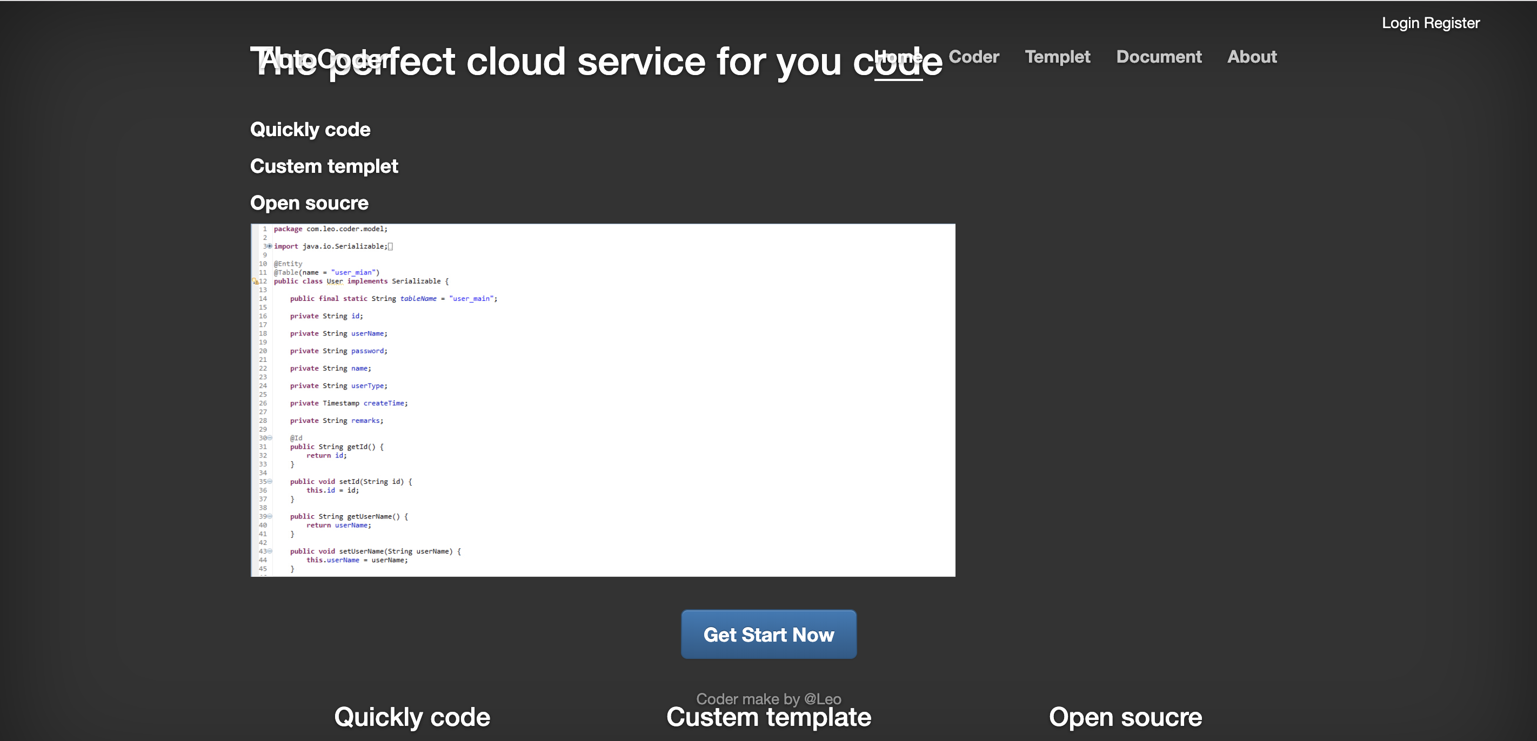Click the 'Coder make by @Leo' footer text
This screenshot has width=1537, height=741.
[x=768, y=698]
